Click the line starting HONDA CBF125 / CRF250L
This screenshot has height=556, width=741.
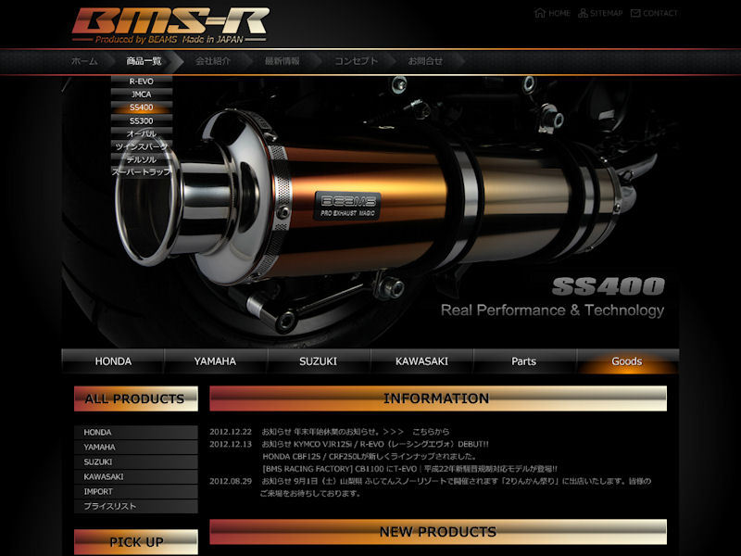pyautogui.click(x=370, y=456)
